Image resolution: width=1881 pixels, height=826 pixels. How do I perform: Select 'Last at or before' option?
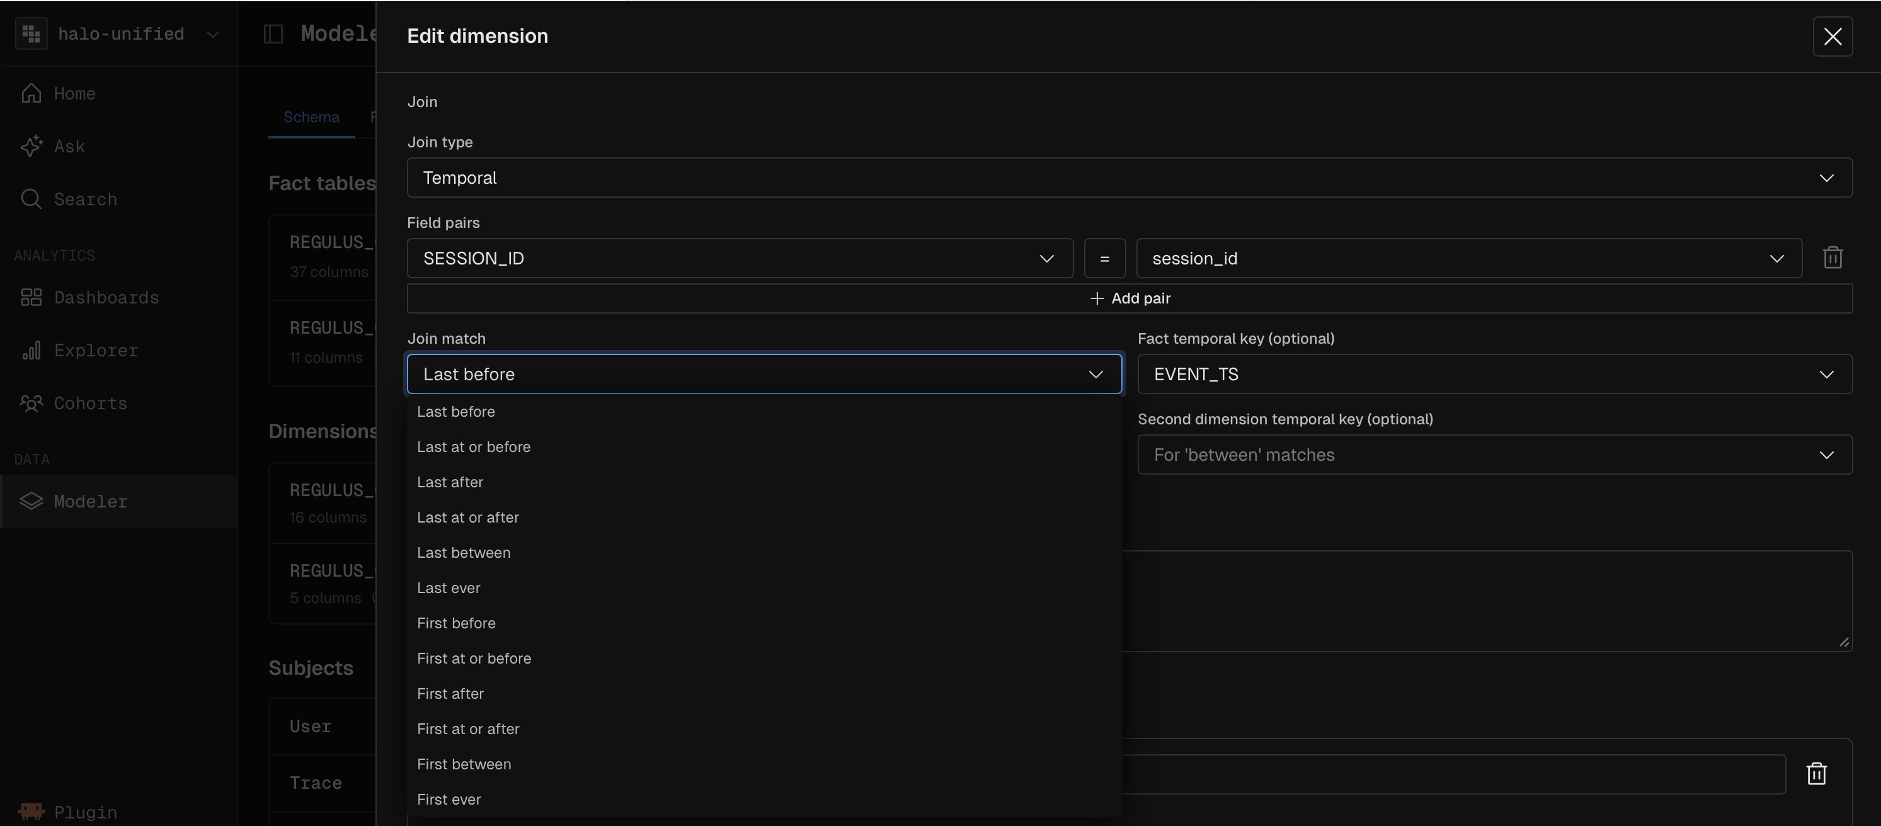coord(763,446)
